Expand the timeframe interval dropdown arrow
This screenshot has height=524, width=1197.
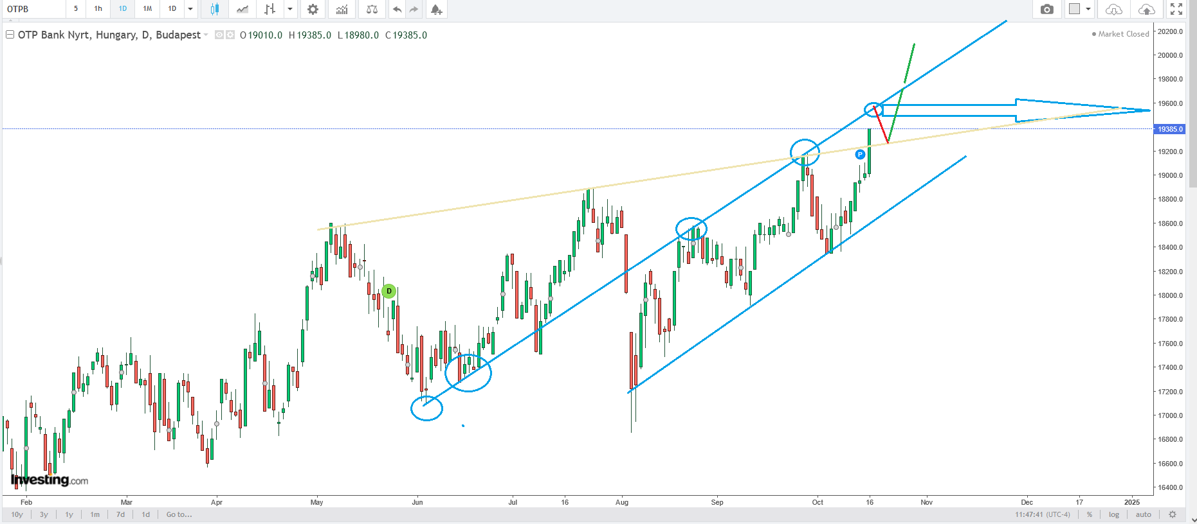190,9
